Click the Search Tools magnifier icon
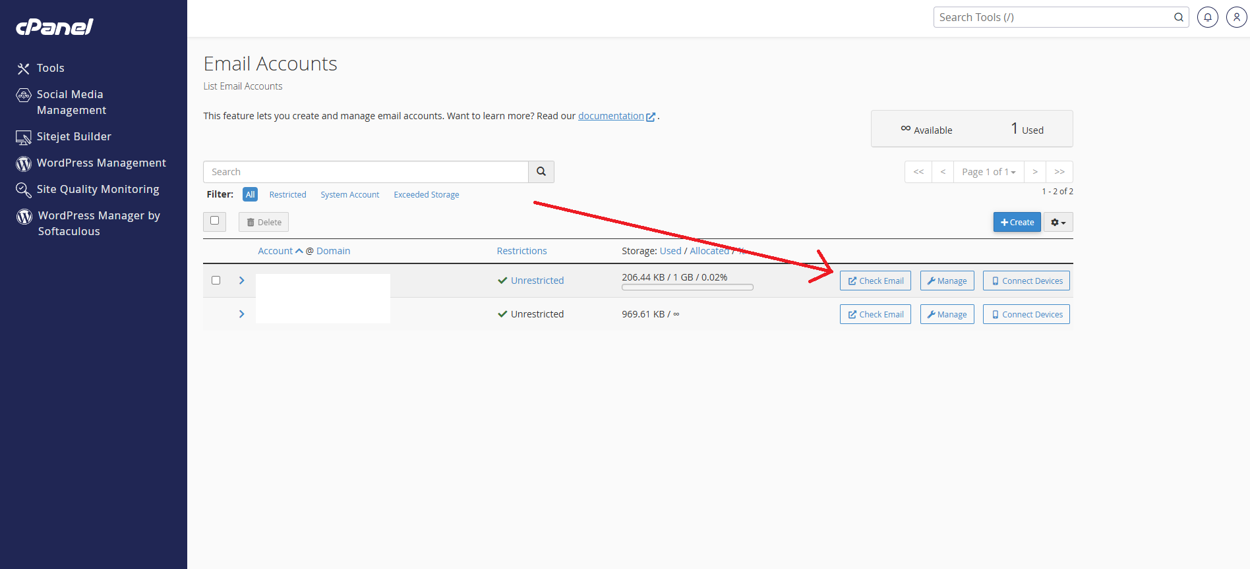Image resolution: width=1250 pixels, height=569 pixels. [1179, 17]
